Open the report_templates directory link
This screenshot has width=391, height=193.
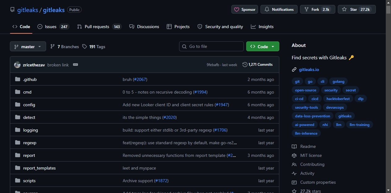click(x=39, y=168)
